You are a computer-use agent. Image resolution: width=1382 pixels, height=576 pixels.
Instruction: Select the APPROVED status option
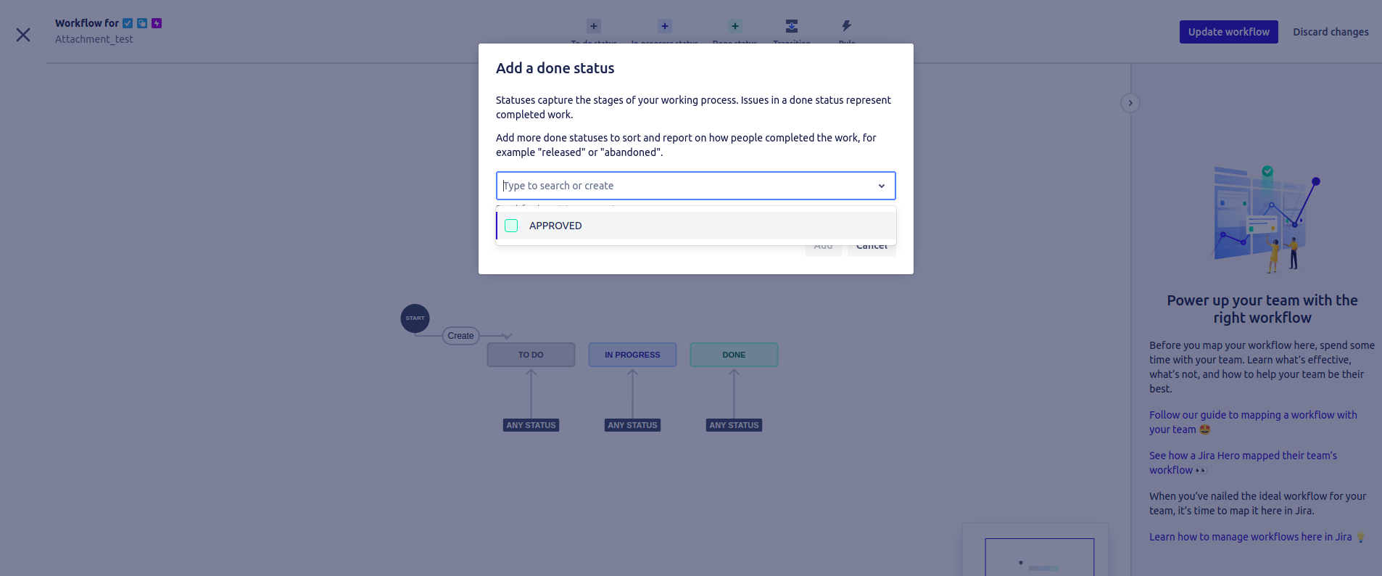[x=555, y=226]
